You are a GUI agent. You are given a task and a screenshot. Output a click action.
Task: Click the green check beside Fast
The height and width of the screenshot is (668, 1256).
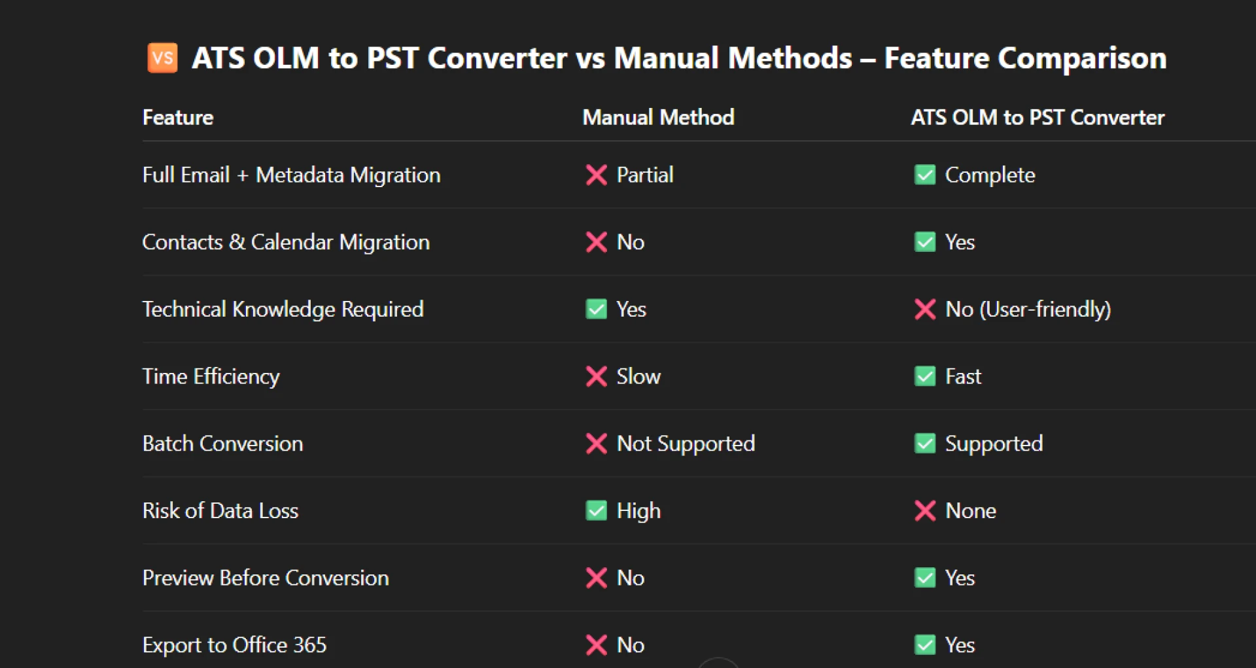[x=925, y=376]
